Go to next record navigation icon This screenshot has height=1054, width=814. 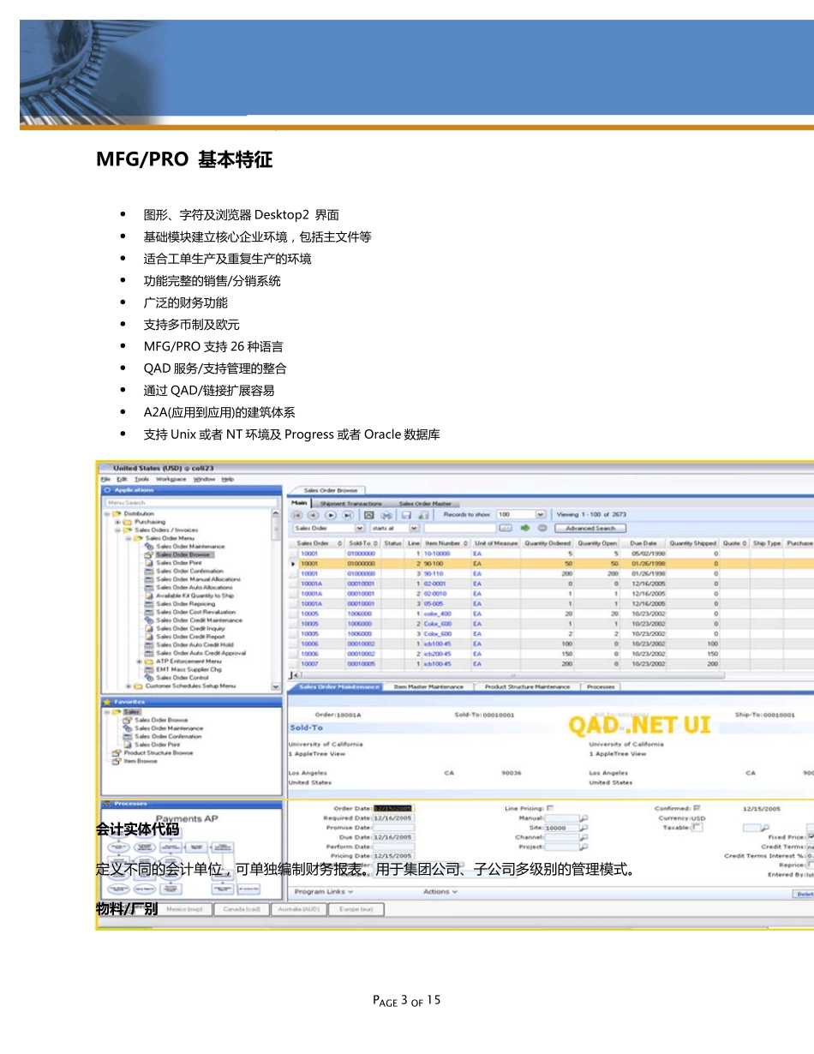pyautogui.click(x=331, y=515)
